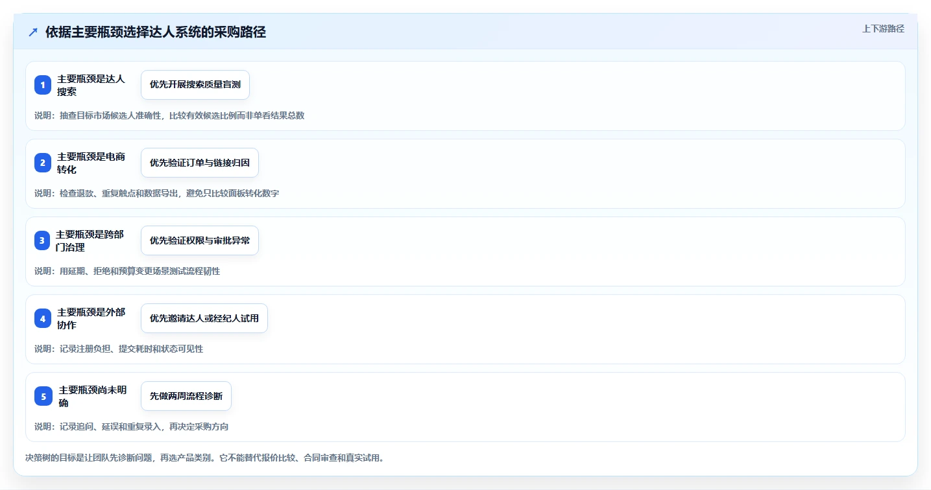Screen dimensions: 931x490
Task: Select step badge number 5
Action: (x=43, y=396)
